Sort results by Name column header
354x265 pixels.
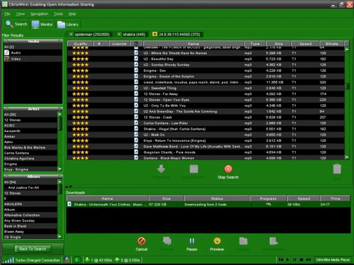click(x=193, y=44)
